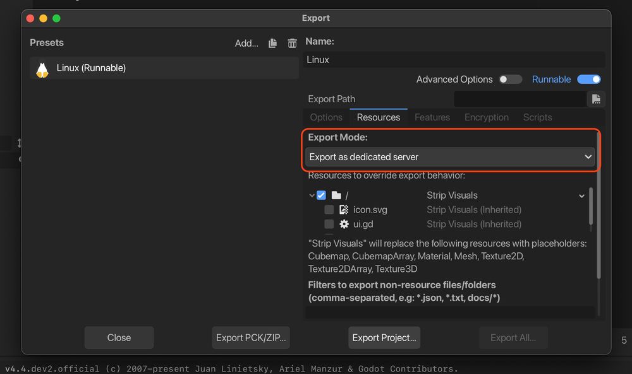Click the macOS green zoom button

(56, 18)
